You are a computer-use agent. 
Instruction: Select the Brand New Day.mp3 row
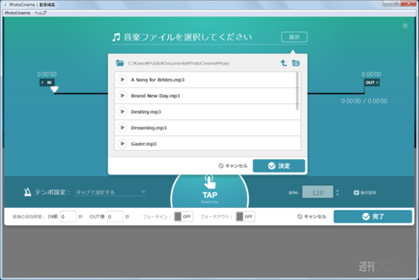tap(207, 96)
